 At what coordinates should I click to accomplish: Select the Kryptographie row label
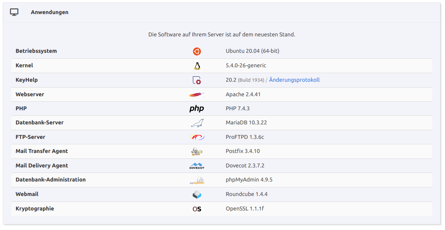(35, 208)
